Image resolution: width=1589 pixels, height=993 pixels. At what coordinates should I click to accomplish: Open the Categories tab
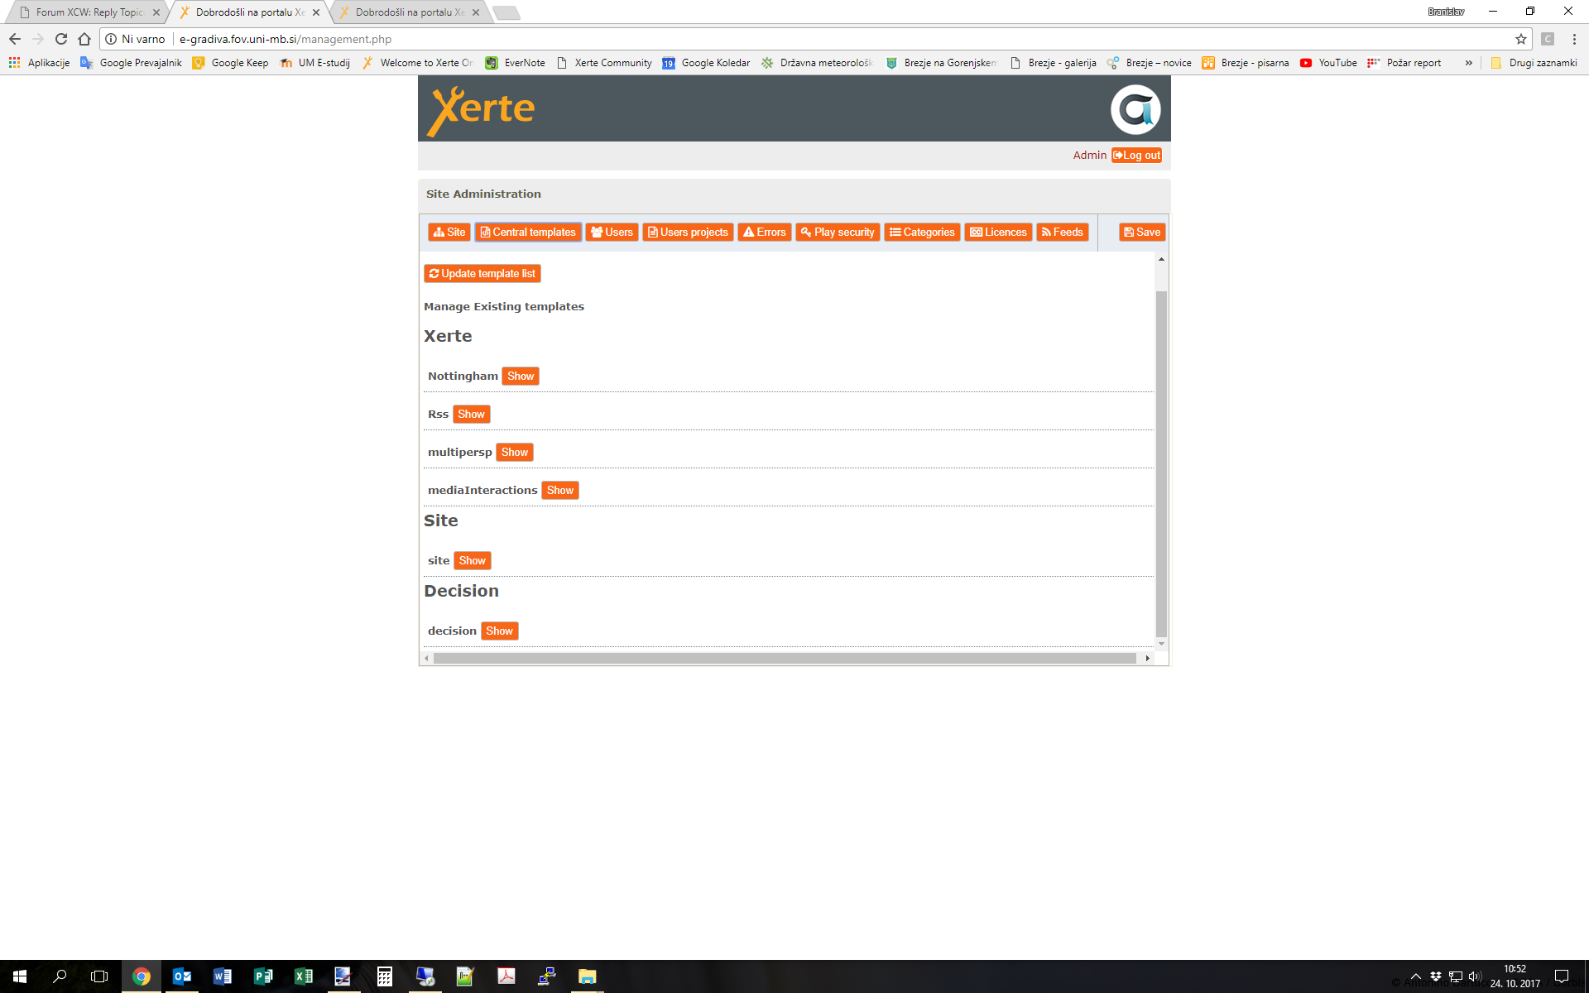[x=922, y=233]
